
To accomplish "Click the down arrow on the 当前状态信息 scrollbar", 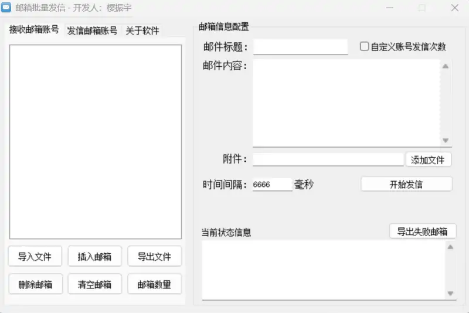I will click(450, 293).
